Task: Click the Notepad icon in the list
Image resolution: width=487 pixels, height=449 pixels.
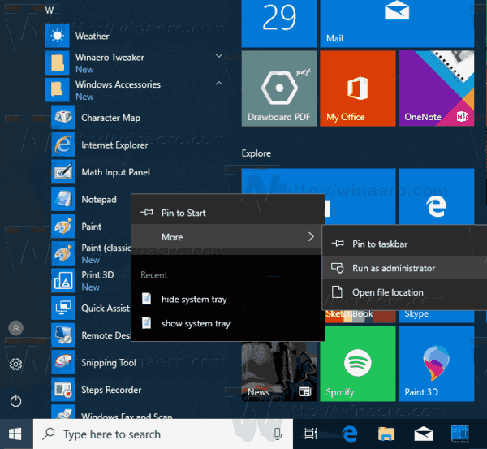Action: [x=63, y=199]
